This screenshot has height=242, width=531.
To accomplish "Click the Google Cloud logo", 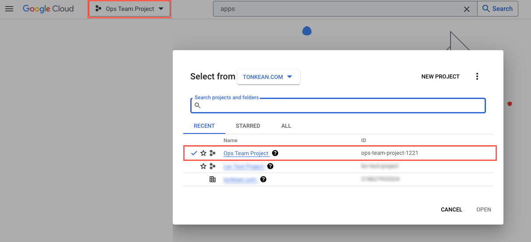I will 48,9.
